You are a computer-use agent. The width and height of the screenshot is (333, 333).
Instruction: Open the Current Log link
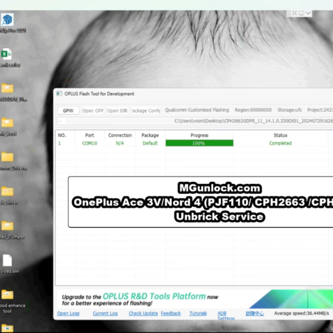(105, 314)
